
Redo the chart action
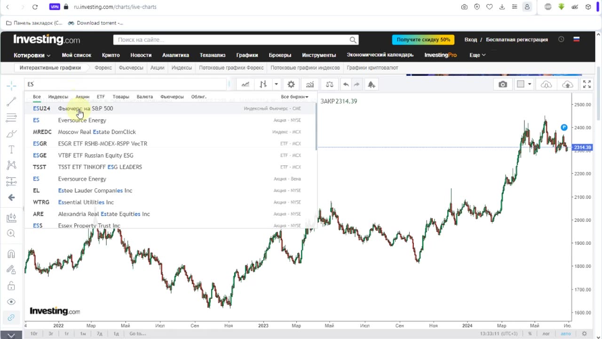coord(356,84)
